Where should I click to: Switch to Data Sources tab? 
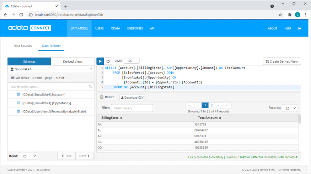(x=23, y=46)
